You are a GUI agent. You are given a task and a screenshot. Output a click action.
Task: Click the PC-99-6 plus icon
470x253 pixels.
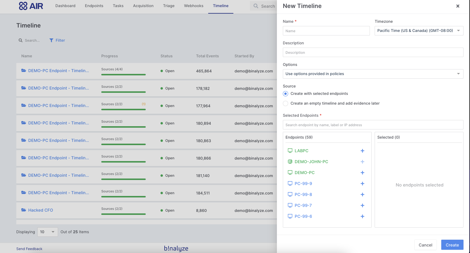362,216
